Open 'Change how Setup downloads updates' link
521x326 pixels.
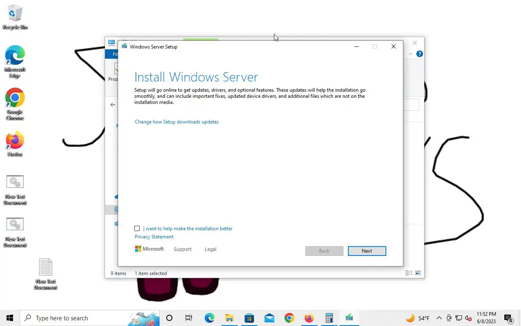coord(177,122)
